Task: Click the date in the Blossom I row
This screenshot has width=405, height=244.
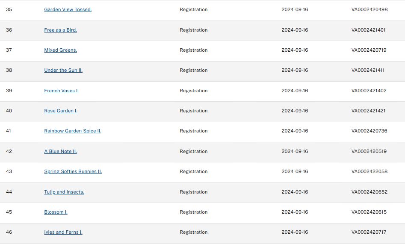Action: (x=295, y=212)
